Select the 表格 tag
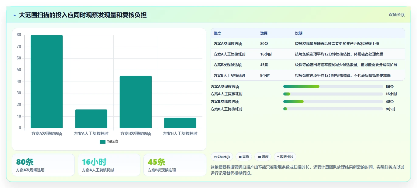 (x=244, y=157)
